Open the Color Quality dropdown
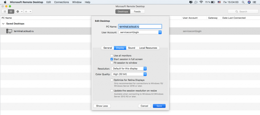The width and height of the screenshot is (260, 115). (129, 74)
